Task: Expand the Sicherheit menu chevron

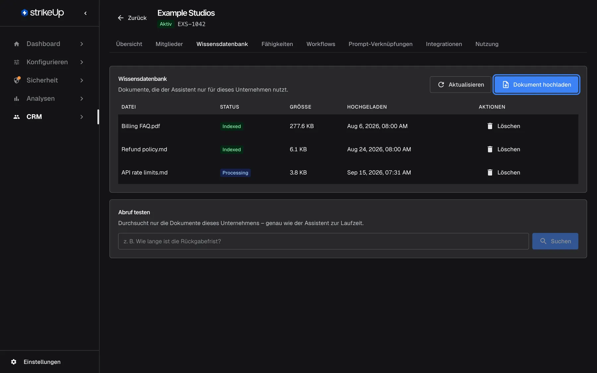Action: pyautogui.click(x=82, y=80)
